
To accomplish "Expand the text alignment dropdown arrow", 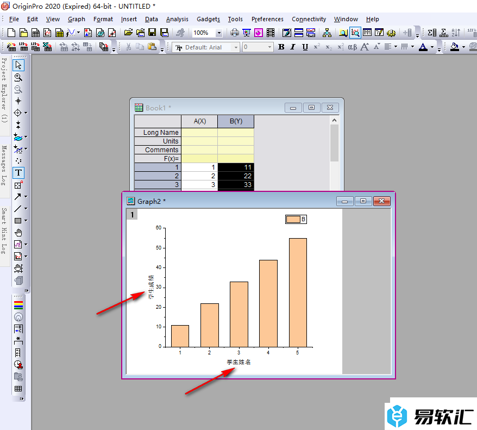I will 396,47.
